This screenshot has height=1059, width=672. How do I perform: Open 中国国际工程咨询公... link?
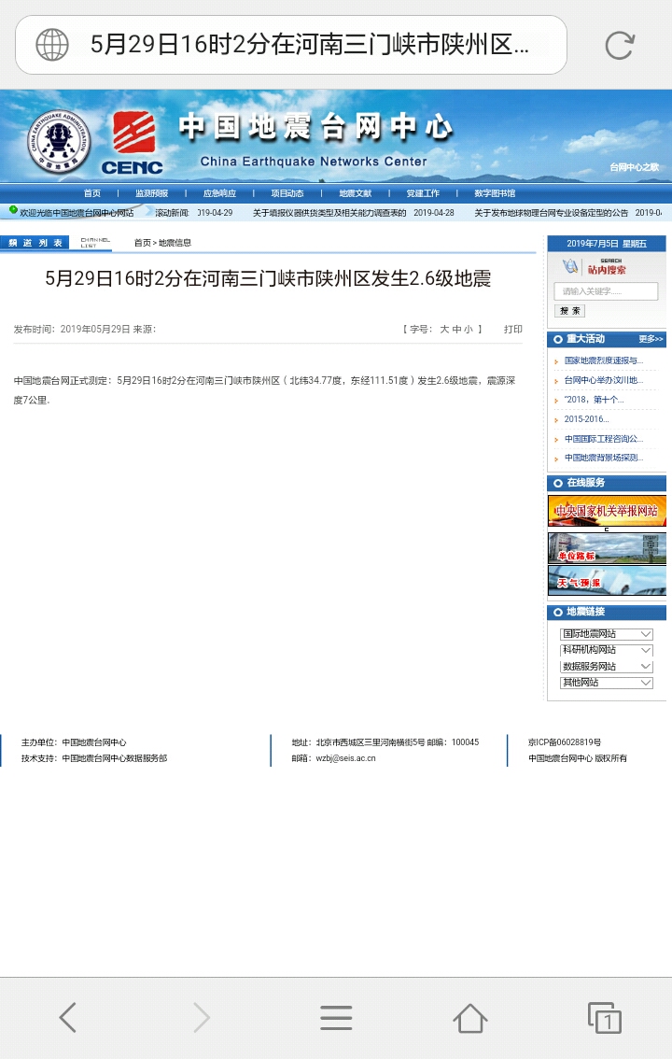tap(604, 439)
